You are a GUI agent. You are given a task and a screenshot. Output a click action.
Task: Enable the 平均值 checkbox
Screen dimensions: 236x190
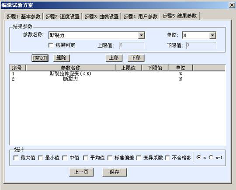pos(85,158)
